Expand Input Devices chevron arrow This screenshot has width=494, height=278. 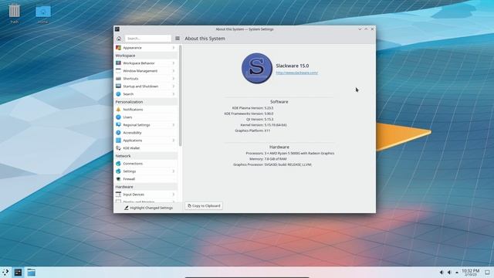point(173,194)
